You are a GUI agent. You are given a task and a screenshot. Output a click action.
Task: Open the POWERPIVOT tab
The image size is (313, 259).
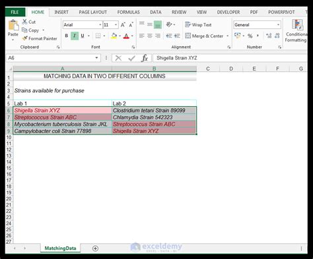point(281,12)
